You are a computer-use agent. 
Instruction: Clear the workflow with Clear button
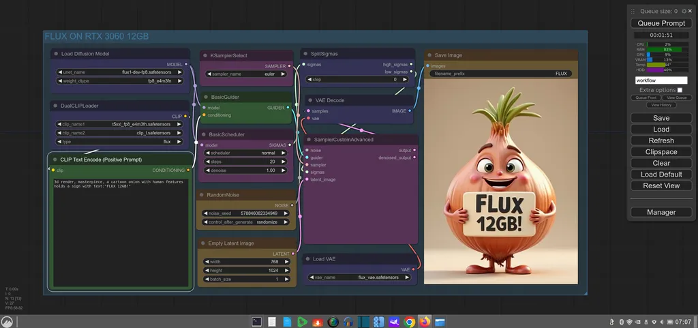661,163
